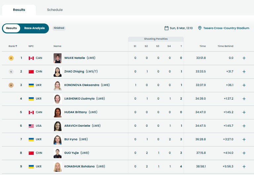Expand Konashuk Bohdana's row details
This screenshot has width=254, height=175.
(244, 166)
